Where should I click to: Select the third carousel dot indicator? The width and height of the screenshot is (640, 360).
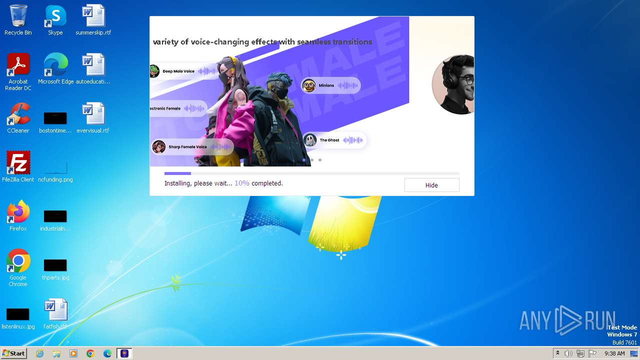[320, 160]
